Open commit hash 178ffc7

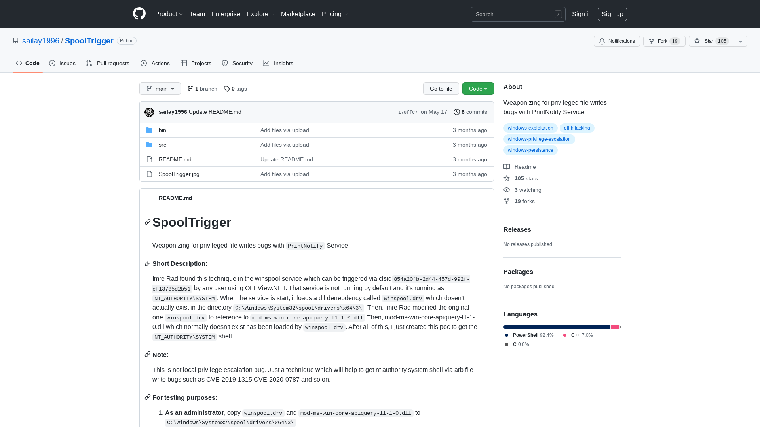click(x=408, y=112)
